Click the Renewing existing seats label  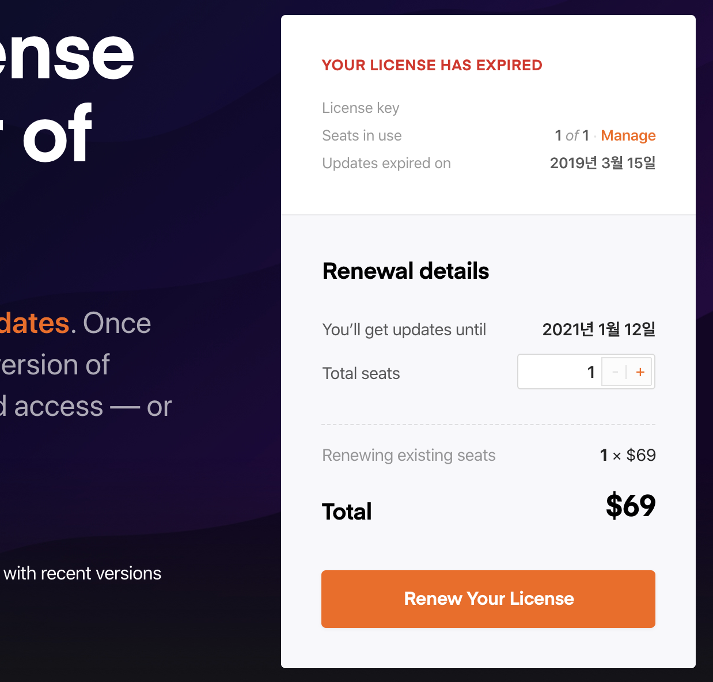coord(408,455)
